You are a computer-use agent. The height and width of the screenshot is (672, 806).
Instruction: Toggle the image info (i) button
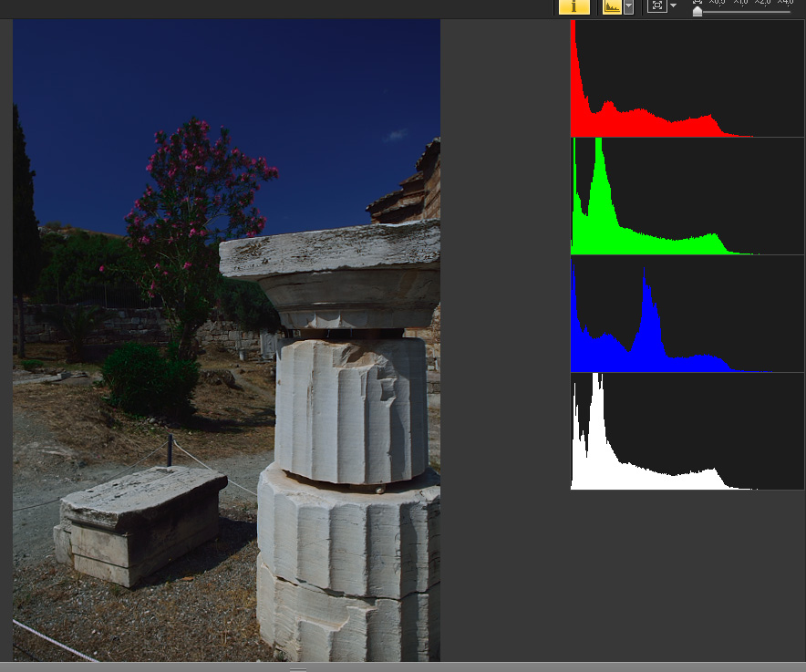pos(574,6)
